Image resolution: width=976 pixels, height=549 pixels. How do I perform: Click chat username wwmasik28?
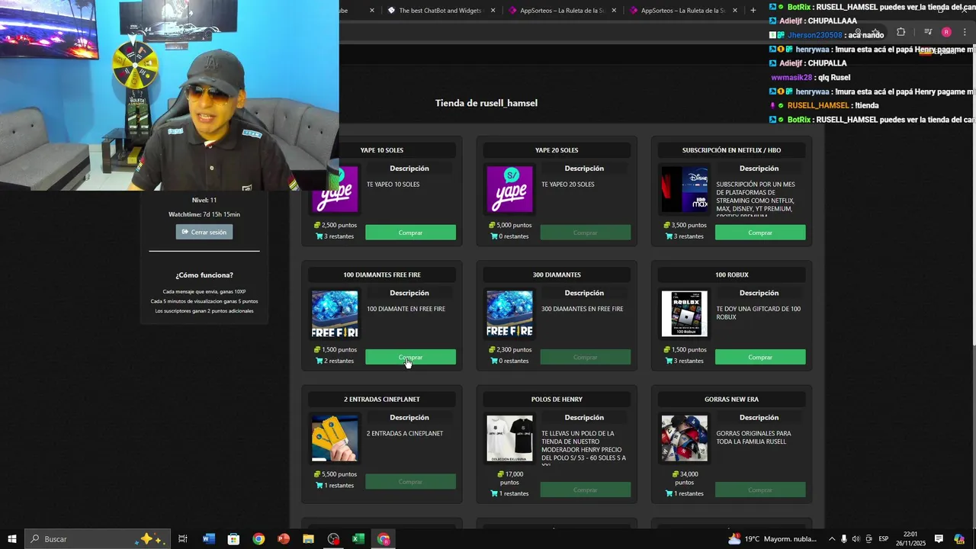click(791, 78)
